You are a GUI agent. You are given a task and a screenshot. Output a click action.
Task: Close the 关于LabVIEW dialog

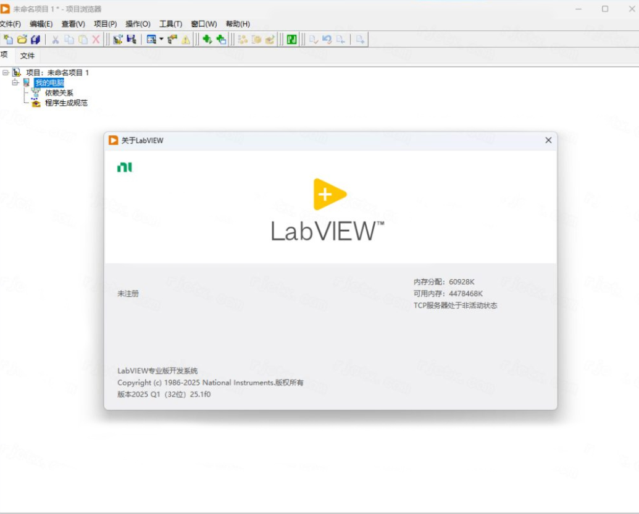548,140
